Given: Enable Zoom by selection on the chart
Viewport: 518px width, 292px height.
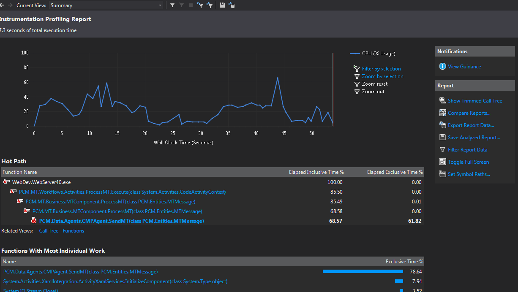Looking at the screenshot, I should point(382,76).
